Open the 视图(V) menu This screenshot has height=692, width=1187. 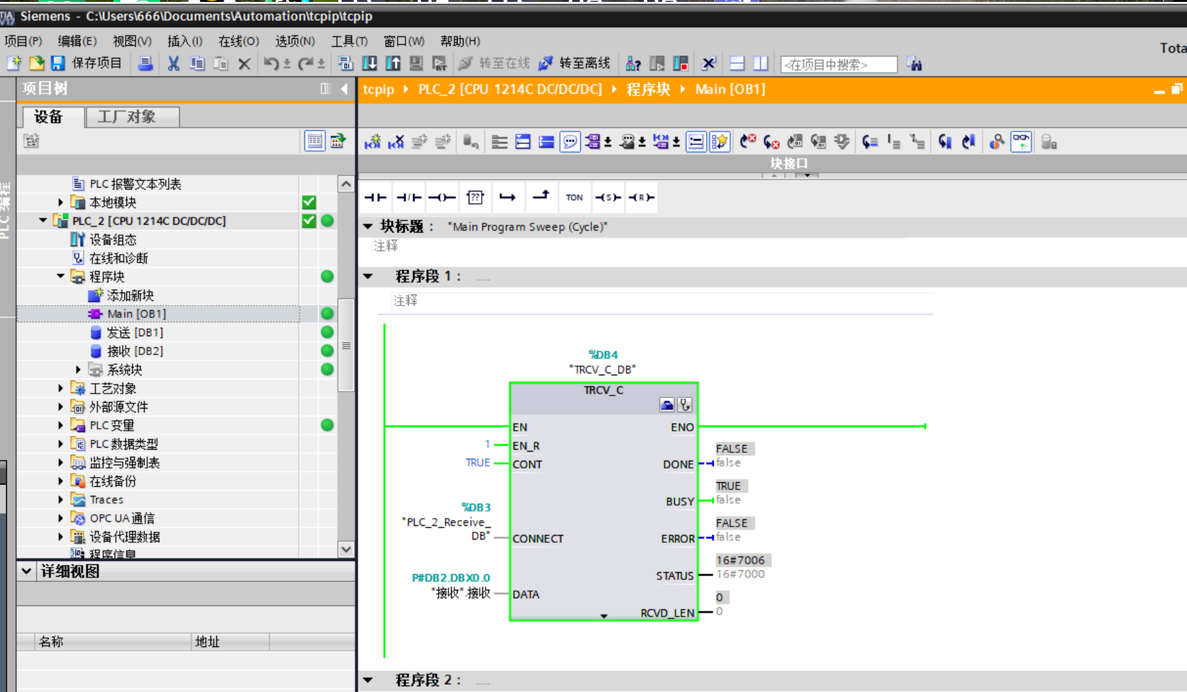(132, 41)
